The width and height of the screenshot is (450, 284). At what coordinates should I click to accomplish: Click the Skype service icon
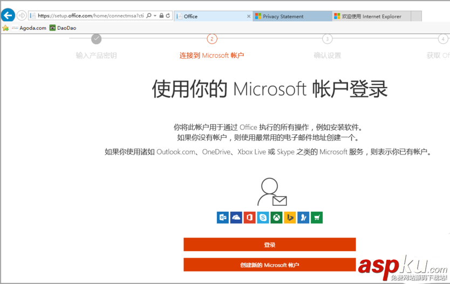tap(263, 218)
